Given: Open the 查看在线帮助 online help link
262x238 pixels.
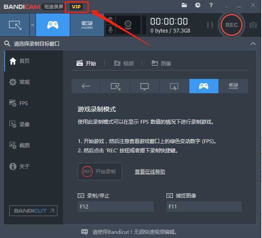Looking at the screenshot, I should click(x=150, y=172).
